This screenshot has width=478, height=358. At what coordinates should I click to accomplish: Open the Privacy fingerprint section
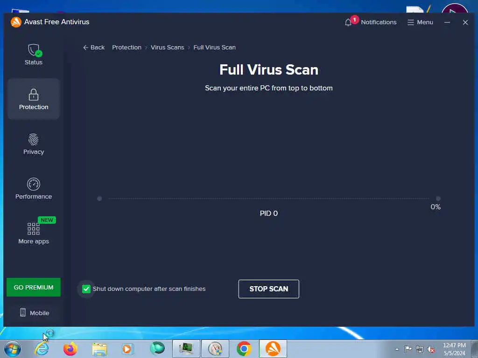coord(34,139)
